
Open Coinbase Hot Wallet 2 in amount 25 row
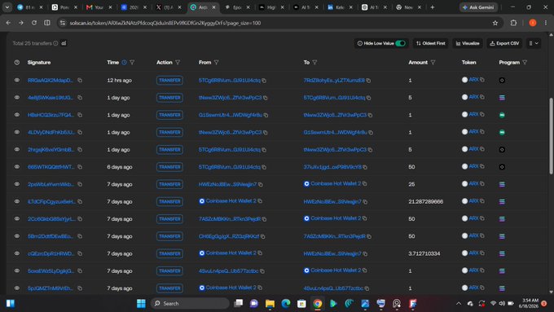(336, 184)
